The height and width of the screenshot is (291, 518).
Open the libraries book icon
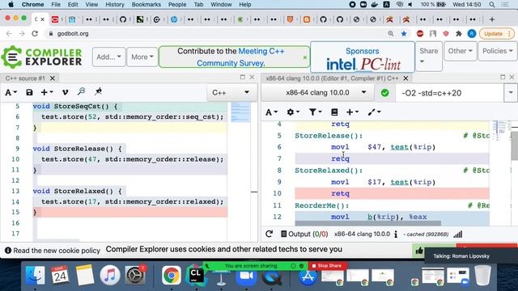click(334, 112)
